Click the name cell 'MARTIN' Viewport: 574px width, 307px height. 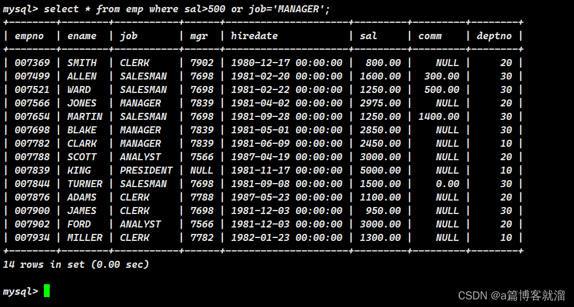pos(85,116)
